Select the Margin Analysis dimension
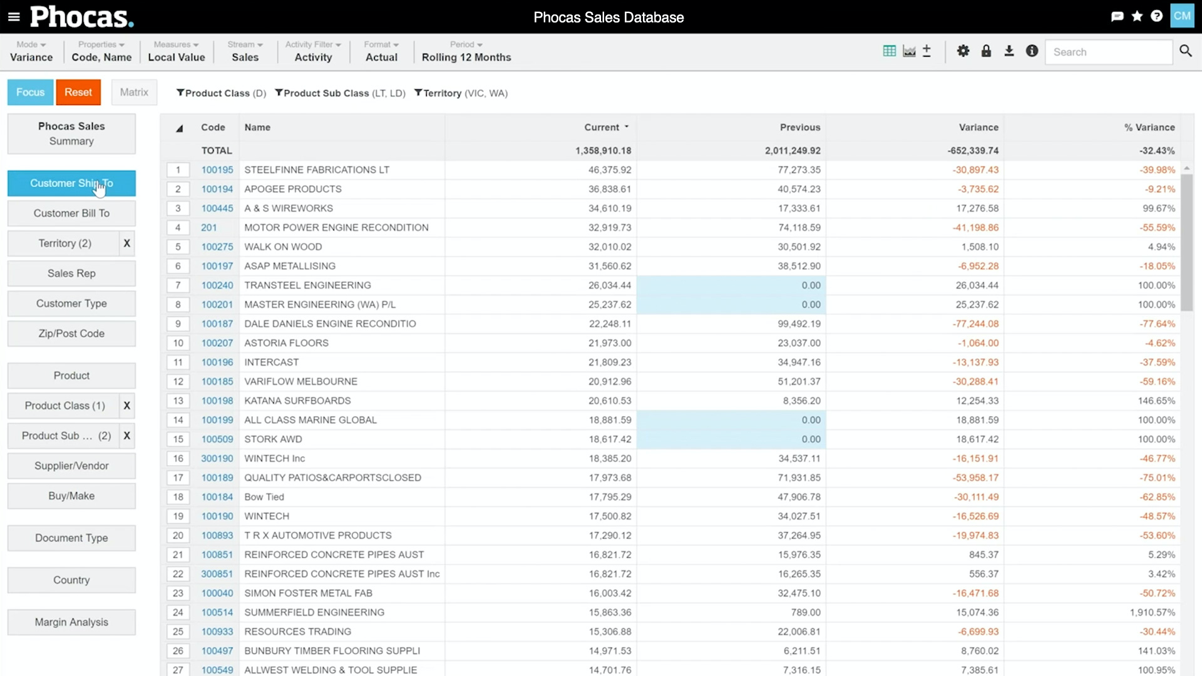Image resolution: width=1202 pixels, height=676 pixels. point(71,622)
